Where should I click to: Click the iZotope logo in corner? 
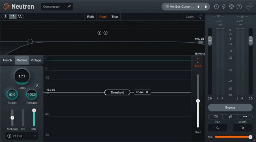click(249, 7)
